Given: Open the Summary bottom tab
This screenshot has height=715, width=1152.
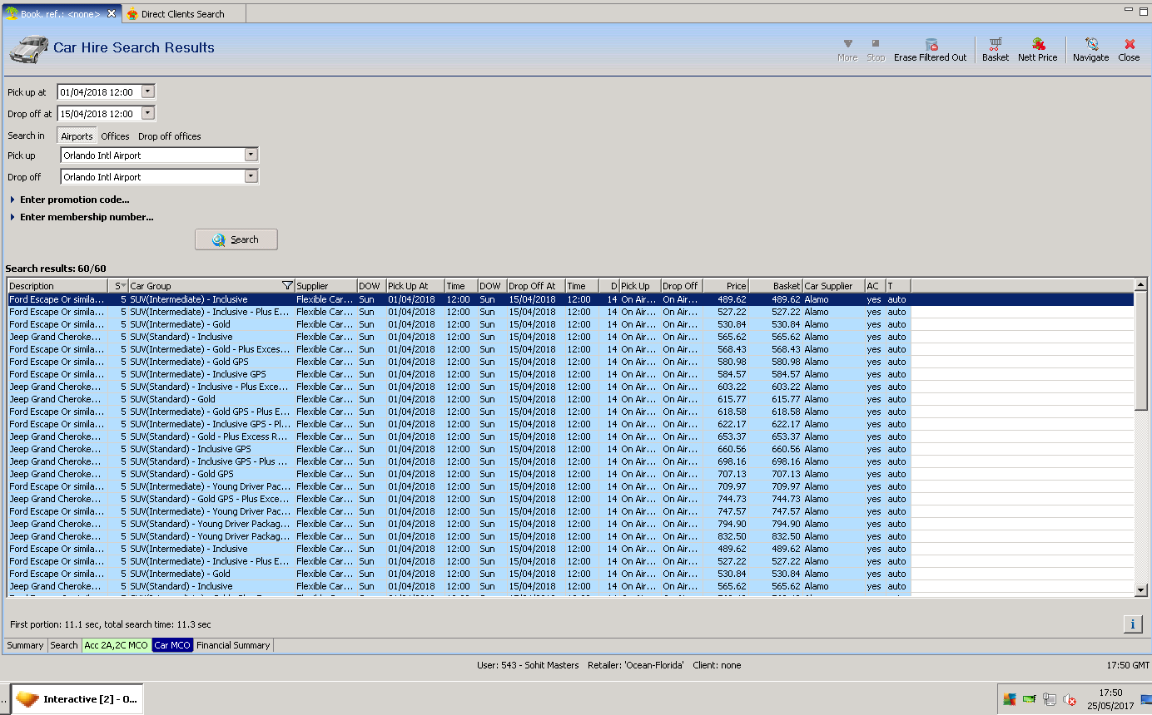Looking at the screenshot, I should (25, 645).
